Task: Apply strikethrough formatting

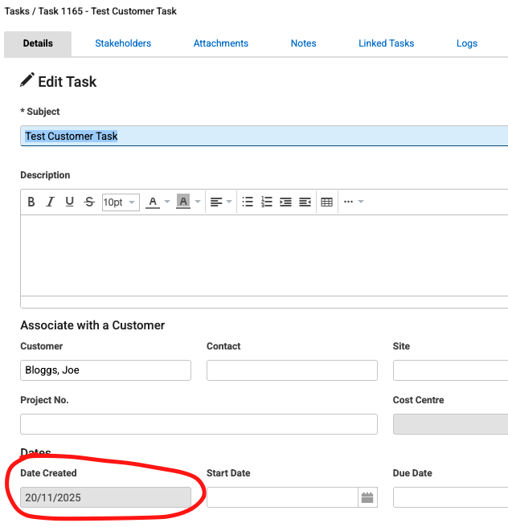Action: [x=89, y=202]
